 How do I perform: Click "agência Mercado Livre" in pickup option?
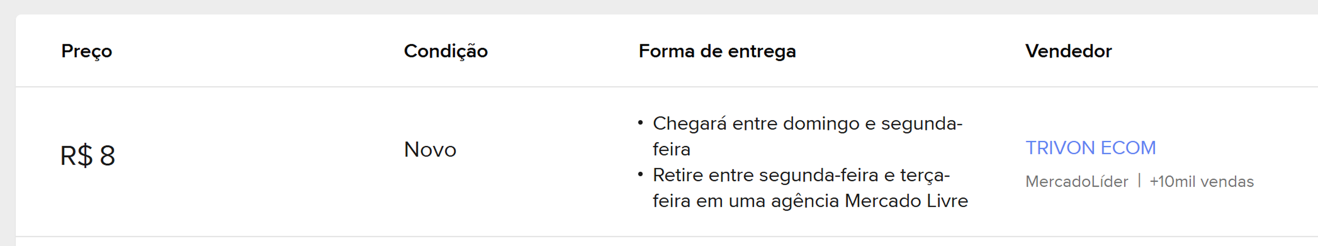(869, 201)
